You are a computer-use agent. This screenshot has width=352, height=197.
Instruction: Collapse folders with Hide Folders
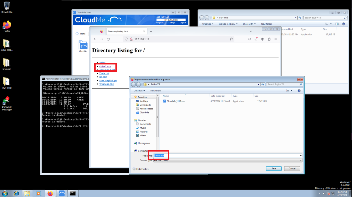140,169
